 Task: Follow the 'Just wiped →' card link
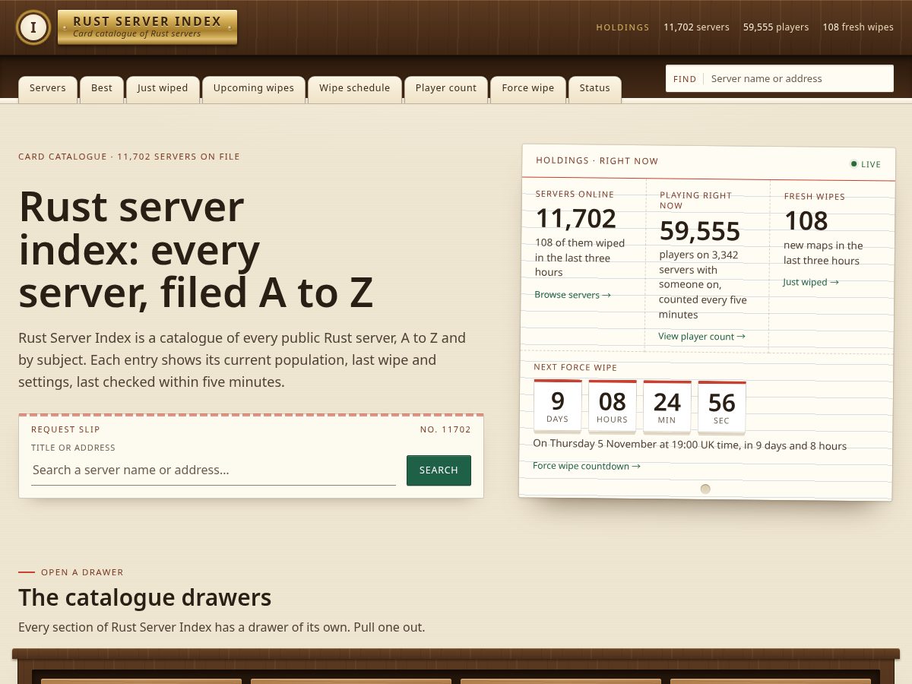point(811,282)
